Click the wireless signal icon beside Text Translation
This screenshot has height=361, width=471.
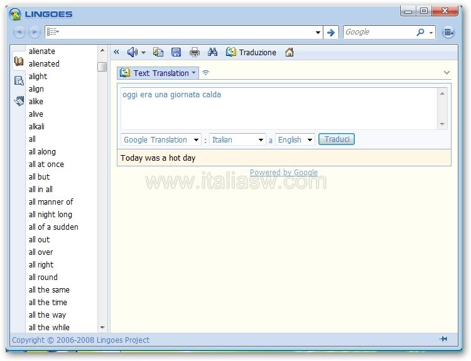pyautogui.click(x=206, y=73)
